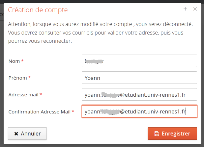This screenshot has width=204, height=147.
Task: Close the Création de compte dialog
Action: [195, 9]
